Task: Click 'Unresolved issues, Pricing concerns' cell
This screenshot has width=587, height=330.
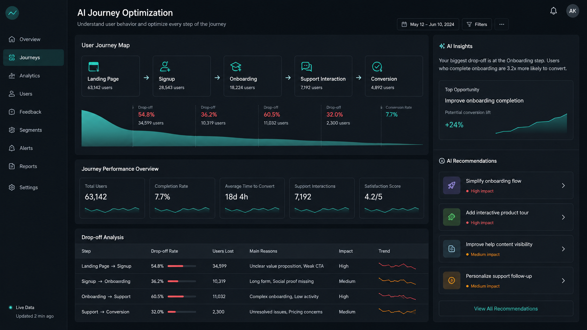Action: point(286,312)
